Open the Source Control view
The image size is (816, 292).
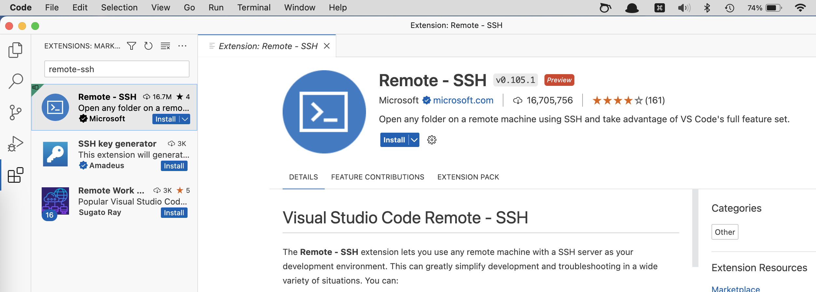coord(15,113)
